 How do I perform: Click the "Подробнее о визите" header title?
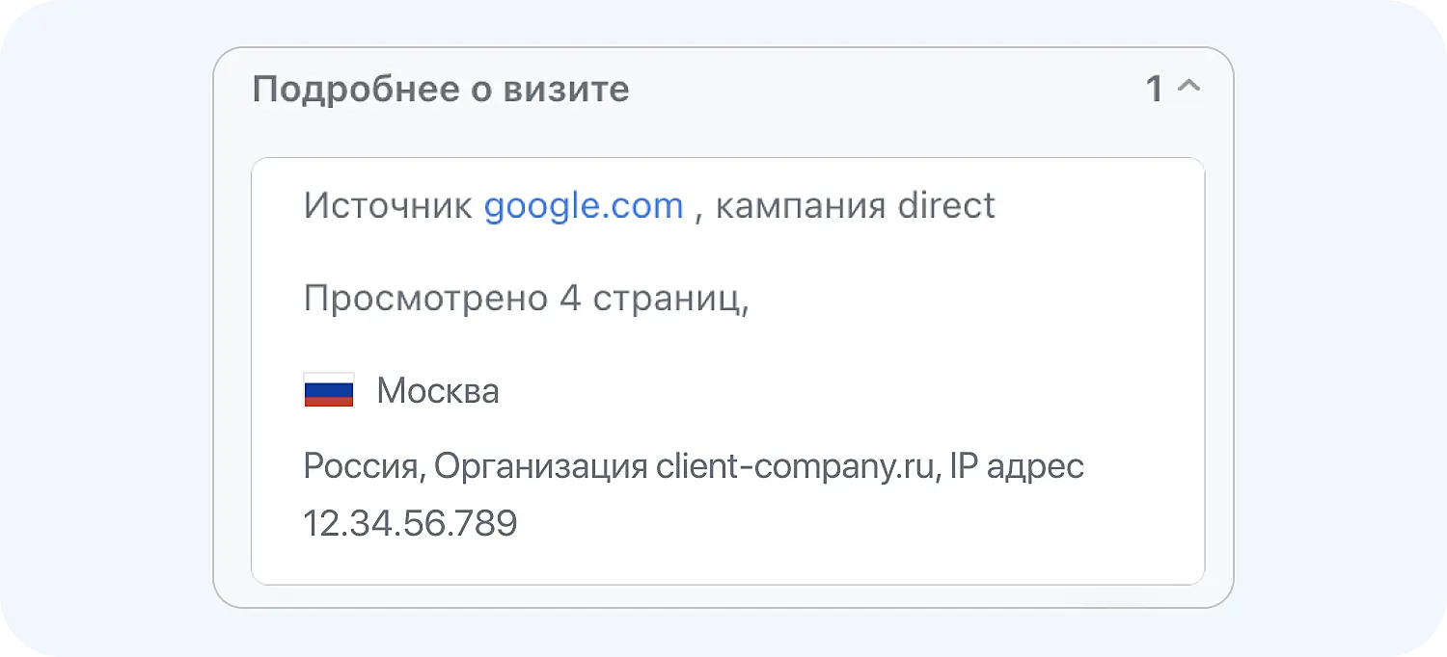[x=440, y=90]
